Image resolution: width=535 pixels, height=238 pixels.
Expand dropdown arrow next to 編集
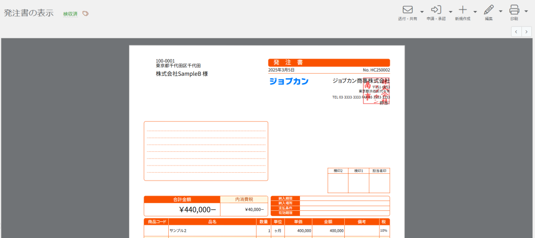[501, 11]
